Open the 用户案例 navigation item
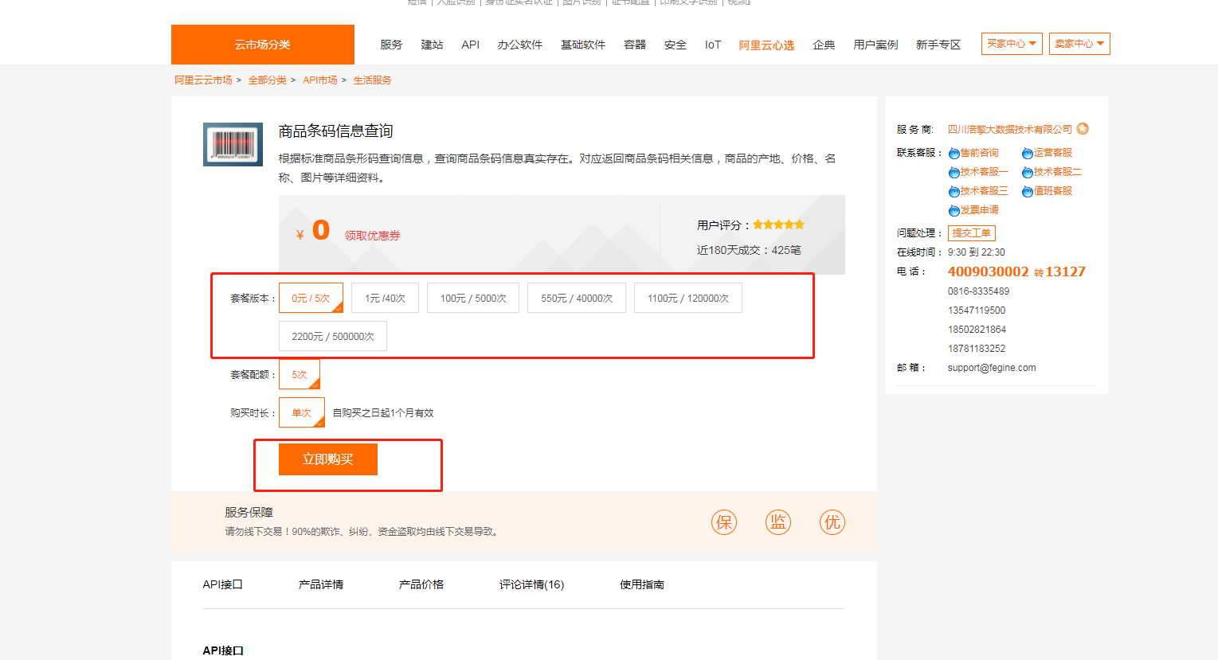Viewport: 1218px width, 660px height. pyautogui.click(x=875, y=45)
